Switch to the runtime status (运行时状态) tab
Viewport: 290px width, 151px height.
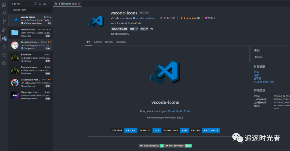(x=121, y=42)
